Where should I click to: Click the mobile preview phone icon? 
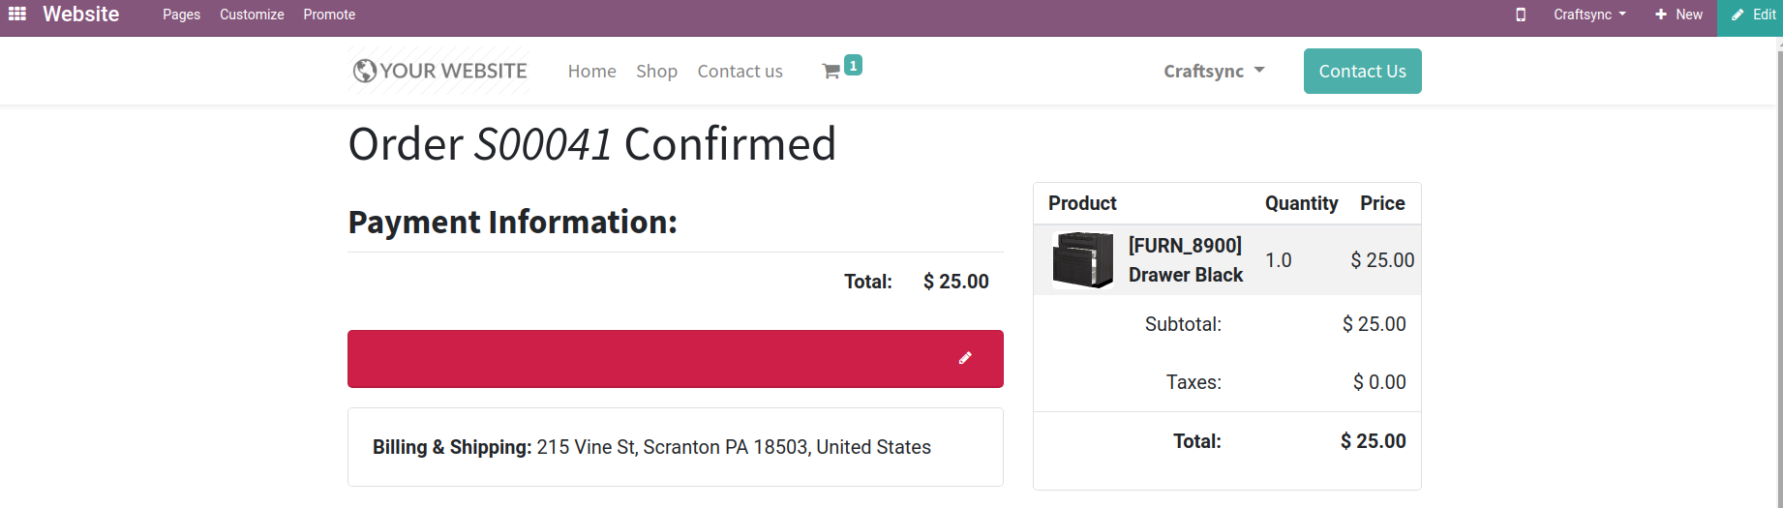click(1521, 15)
